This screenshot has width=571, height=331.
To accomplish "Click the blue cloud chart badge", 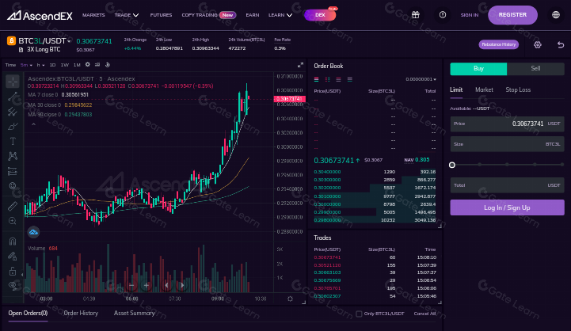I will 33,232.
